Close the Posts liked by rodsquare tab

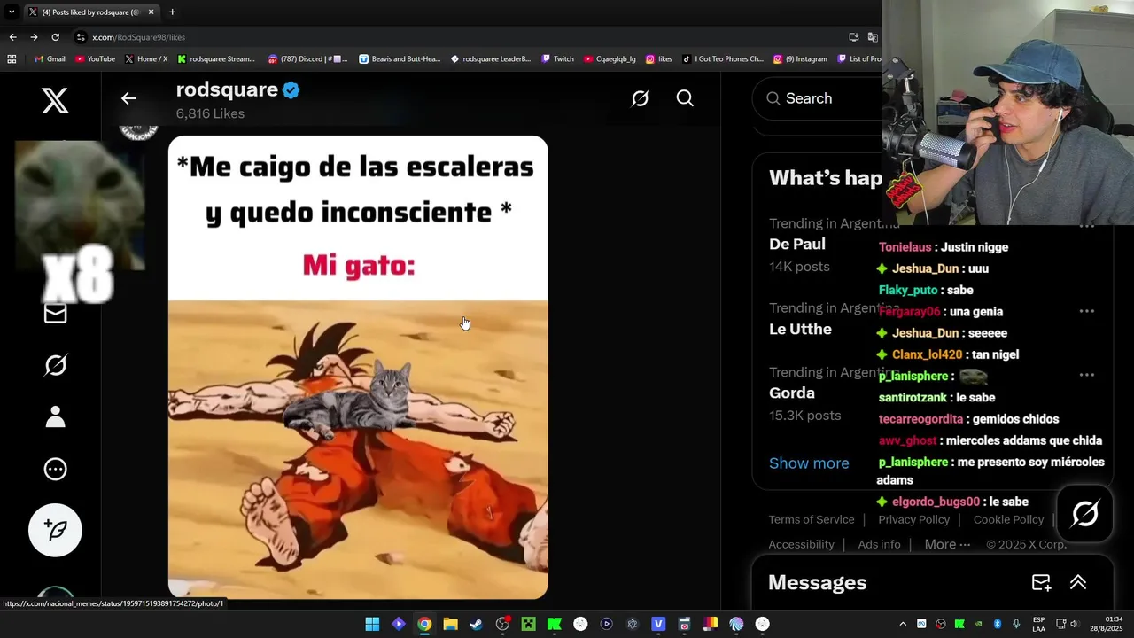point(151,12)
